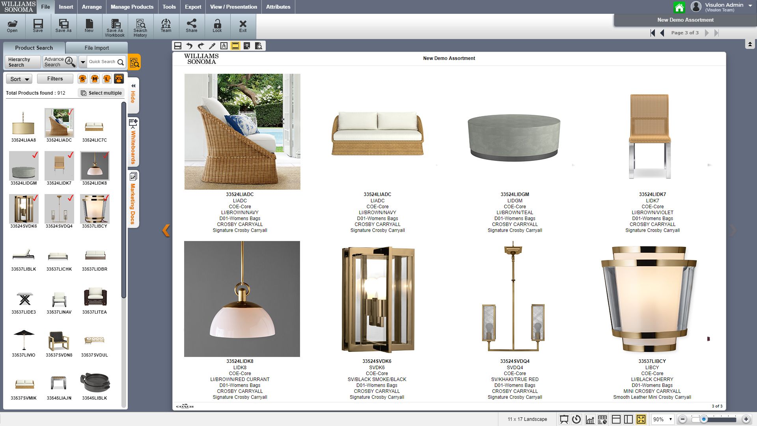Click the green home icon
This screenshot has height=426, width=757.
(679, 7)
